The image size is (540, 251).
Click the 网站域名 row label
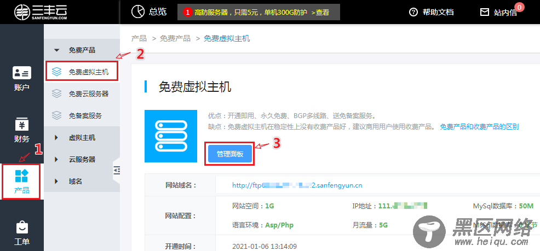click(181, 185)
